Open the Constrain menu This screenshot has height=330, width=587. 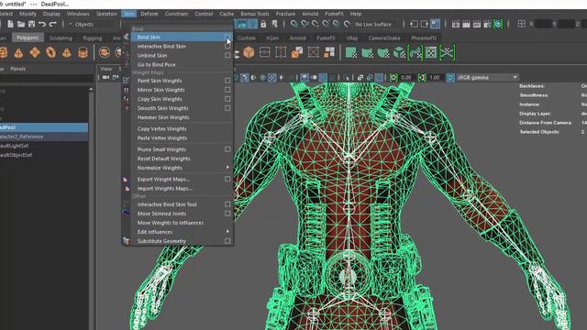[x=176, y=14]
